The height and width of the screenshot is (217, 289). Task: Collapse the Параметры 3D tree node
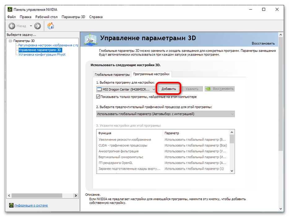11,41
